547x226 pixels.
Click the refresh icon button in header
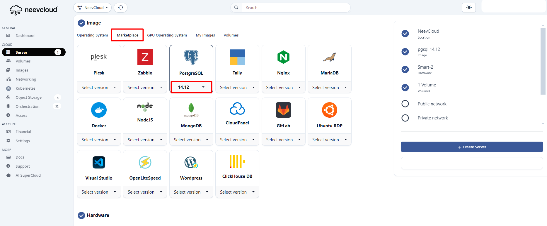coord(120,8)
